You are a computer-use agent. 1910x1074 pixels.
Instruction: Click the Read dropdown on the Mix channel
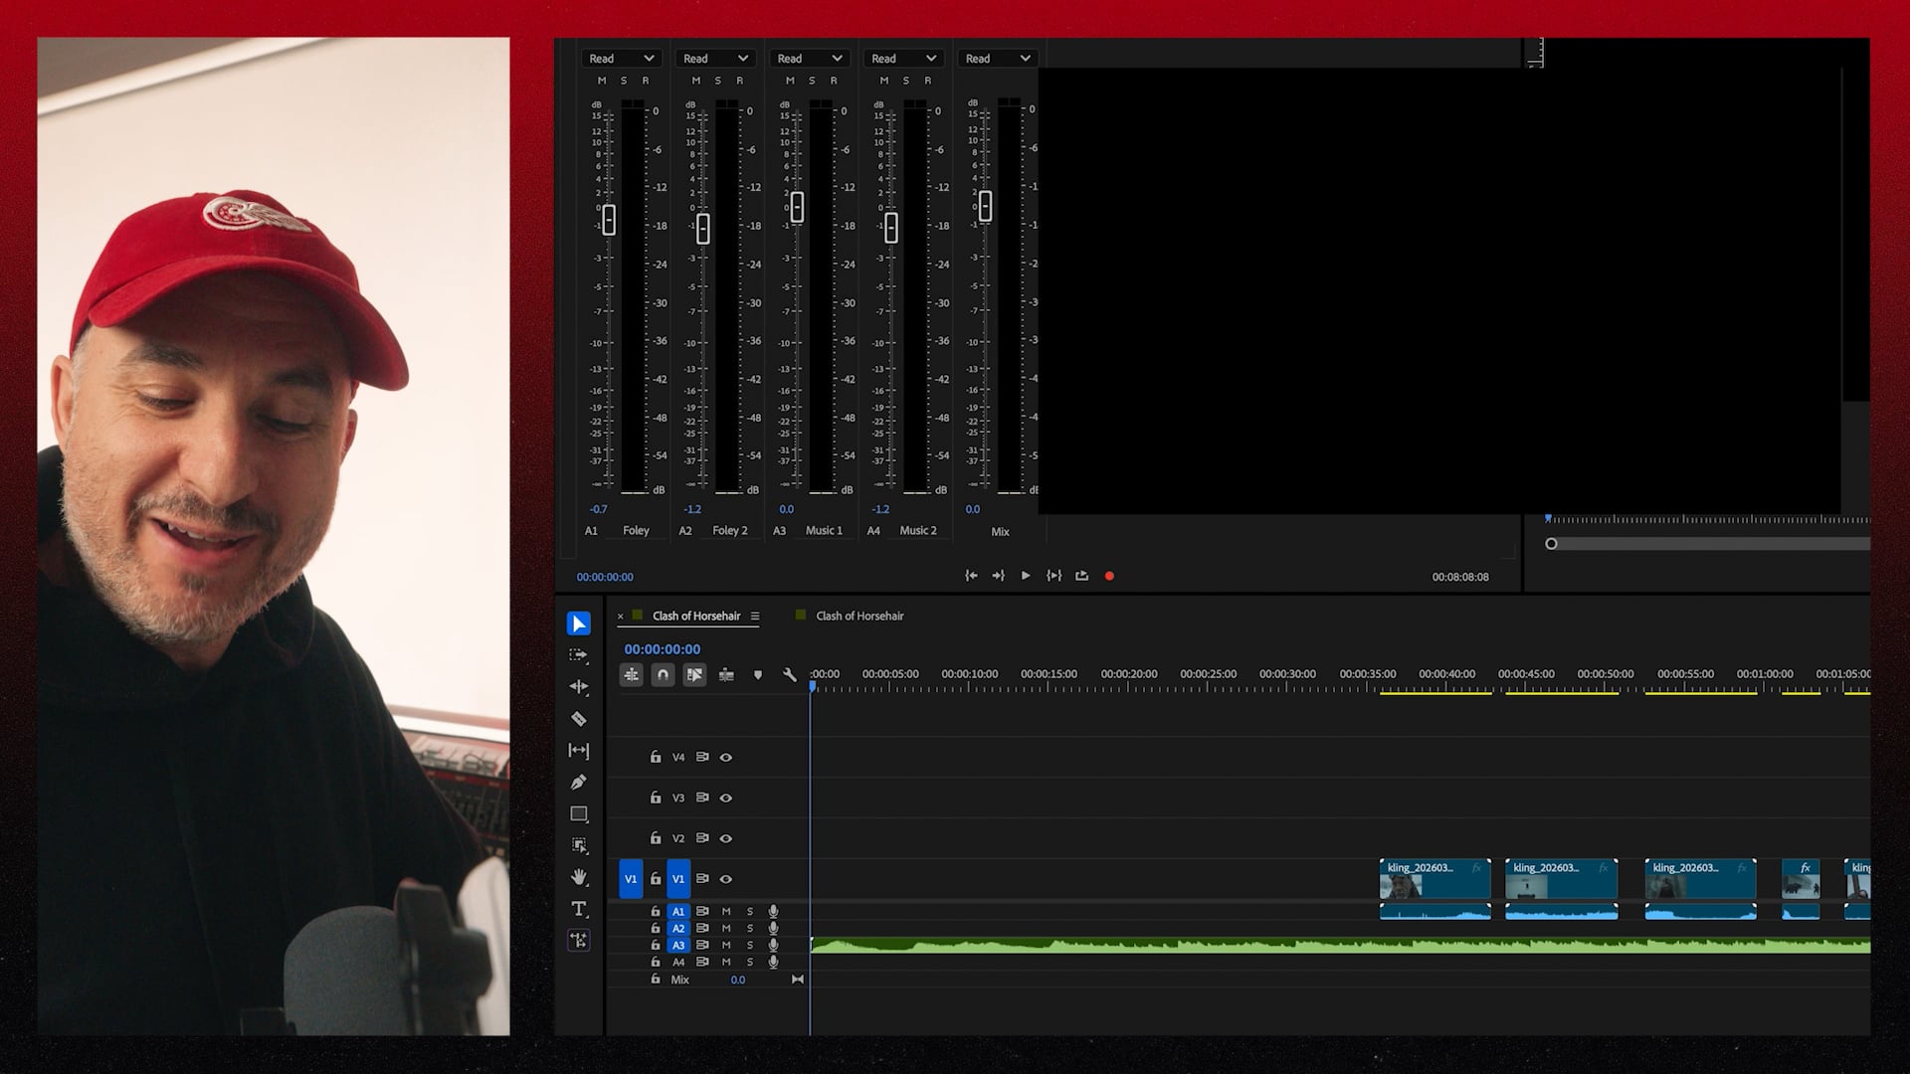point(997,58)
